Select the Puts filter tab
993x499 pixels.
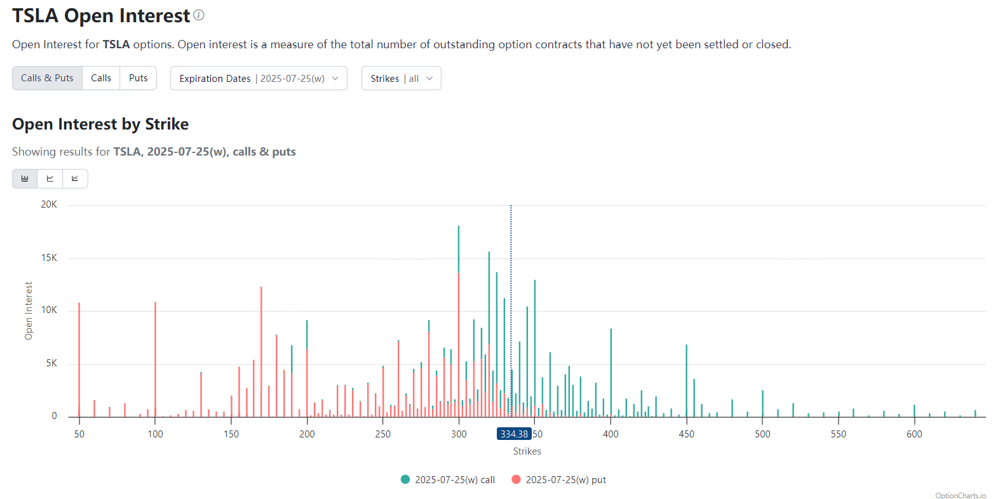[138, 78]
